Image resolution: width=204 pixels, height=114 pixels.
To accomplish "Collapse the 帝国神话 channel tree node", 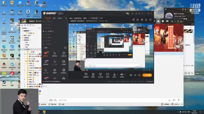I will click(23, 40).
